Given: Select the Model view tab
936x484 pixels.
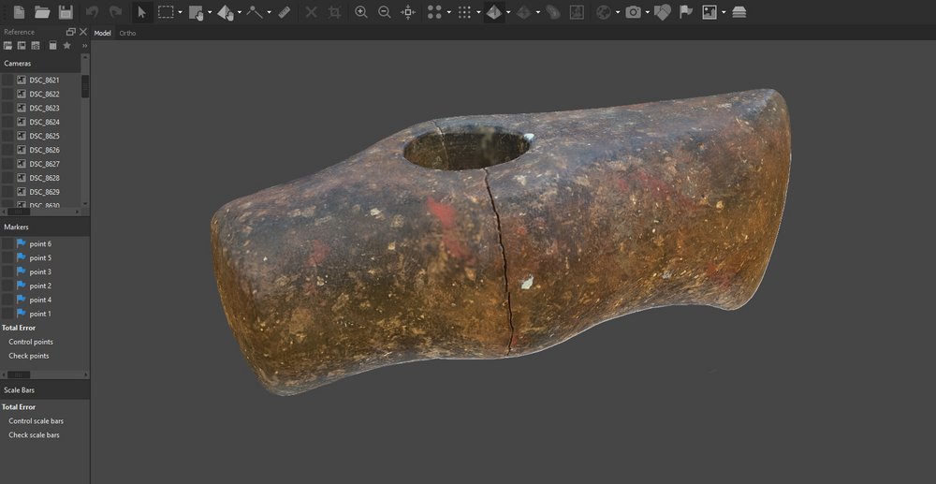Looking at the screenshot, I should tap(102, 33).
